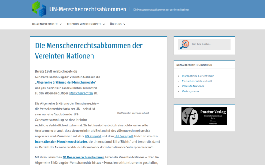Focus the 'Für Ihre Suche...' search field
265x165 pixels.
click(x=209, y=44)
